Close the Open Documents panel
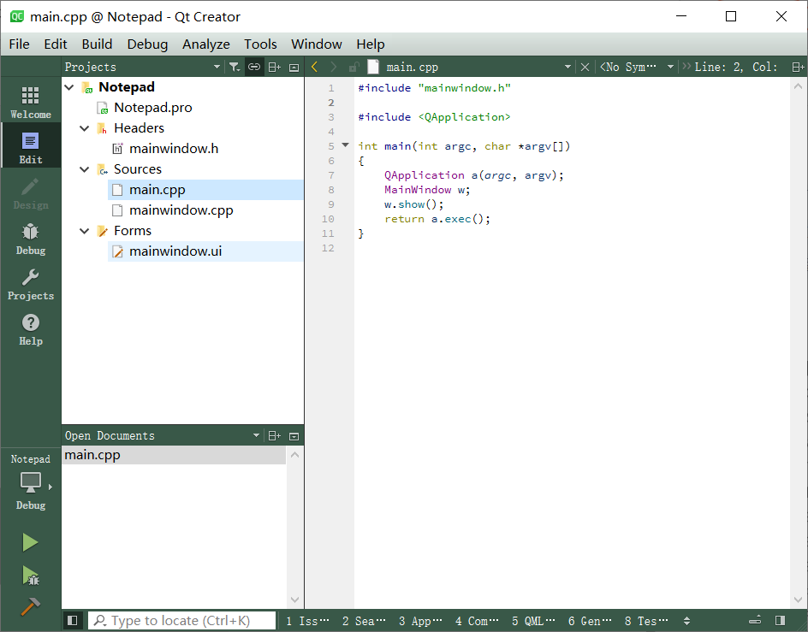Viewport: 808px width, 632px height. pos(294,436)
